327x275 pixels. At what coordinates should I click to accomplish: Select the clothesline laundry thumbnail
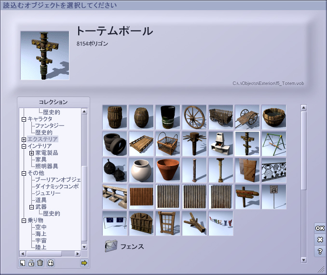(x=221, y=223)
